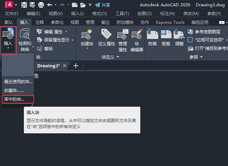This screenshot has width=228, height=166.
Task: Switch to the 默认 ribbon tab
Action: pos(9,22)
